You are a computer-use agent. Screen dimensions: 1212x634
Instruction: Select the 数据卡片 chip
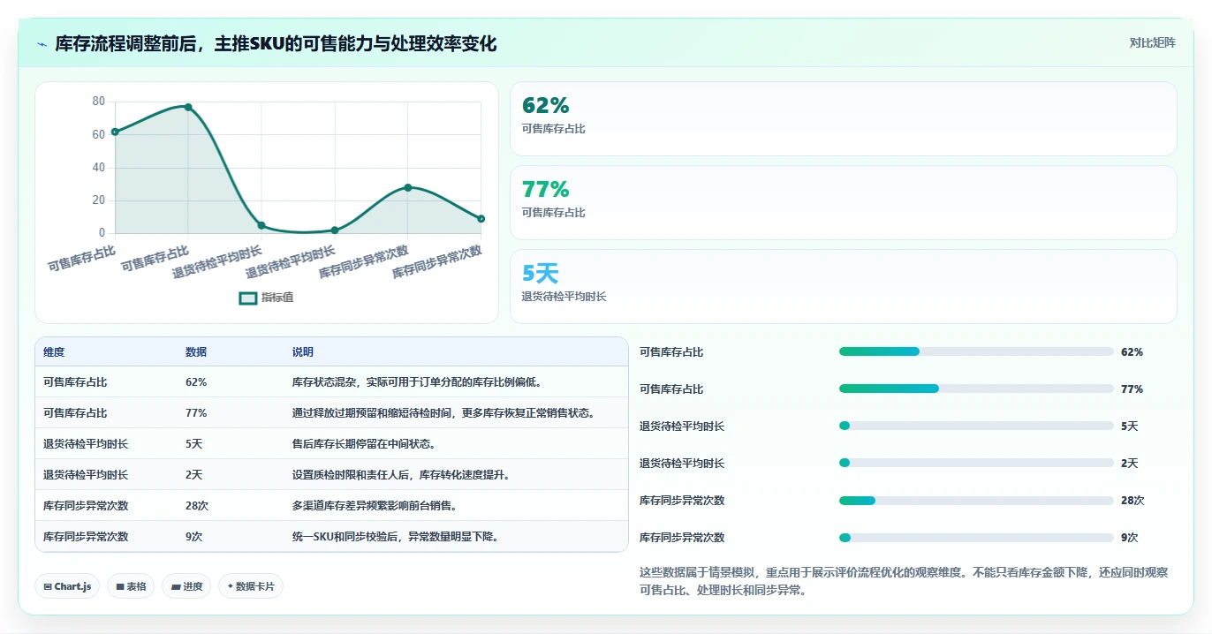click(251, 586)
